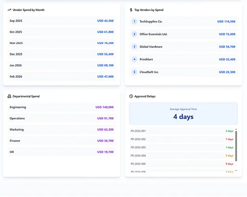Select the CloudSoft Inc. vendor name
The image size is (247, 197).
coord(149,72)
